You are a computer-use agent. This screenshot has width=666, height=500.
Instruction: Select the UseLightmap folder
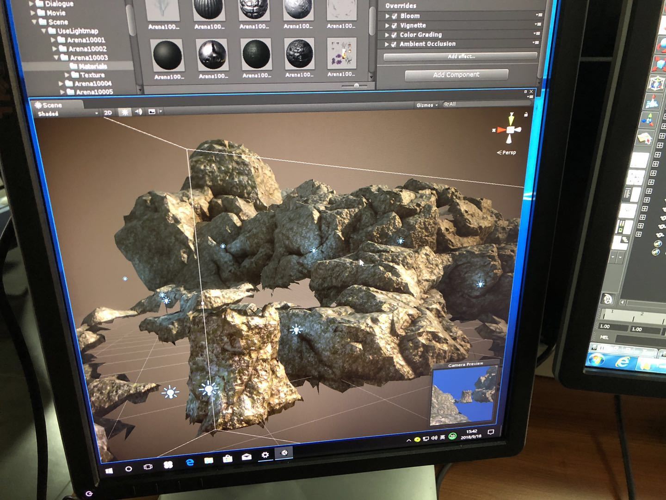(74, 31)
